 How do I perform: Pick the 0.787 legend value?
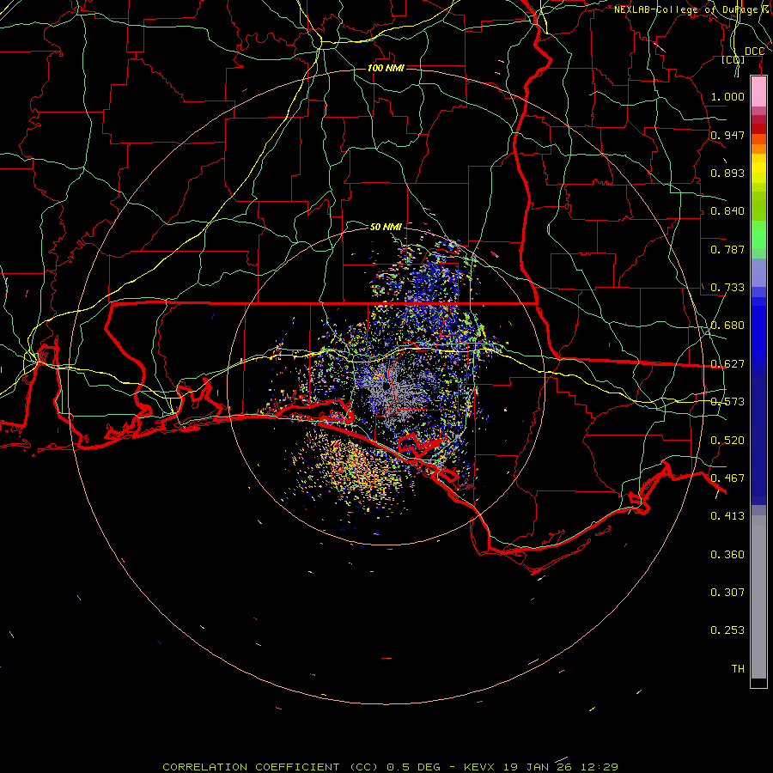coord(727,250)
